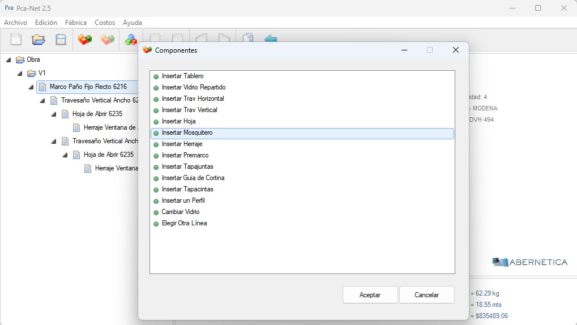Select the V1 tree item
This screenshot has height=325, width=577.
tap(41, 73)
